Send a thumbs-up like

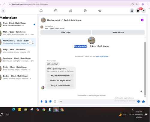143,101
